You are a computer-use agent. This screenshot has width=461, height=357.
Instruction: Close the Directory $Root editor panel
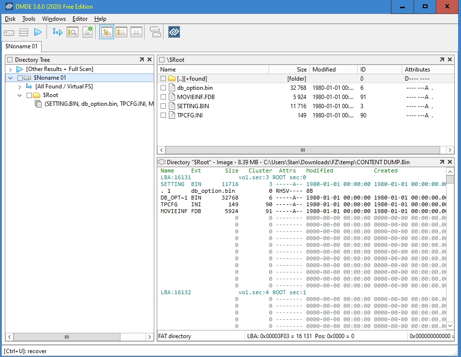pyautogui.click(x=450, y=162)
